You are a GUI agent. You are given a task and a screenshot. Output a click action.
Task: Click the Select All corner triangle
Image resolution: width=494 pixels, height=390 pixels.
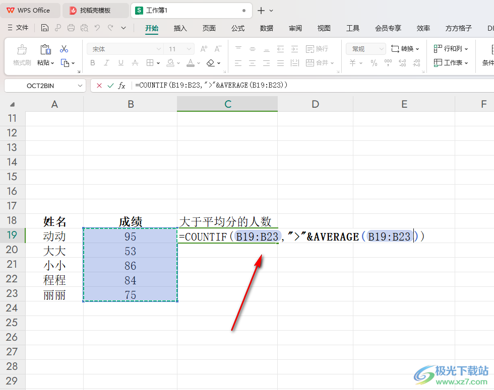pyautogui.click(x=12, y=105)
